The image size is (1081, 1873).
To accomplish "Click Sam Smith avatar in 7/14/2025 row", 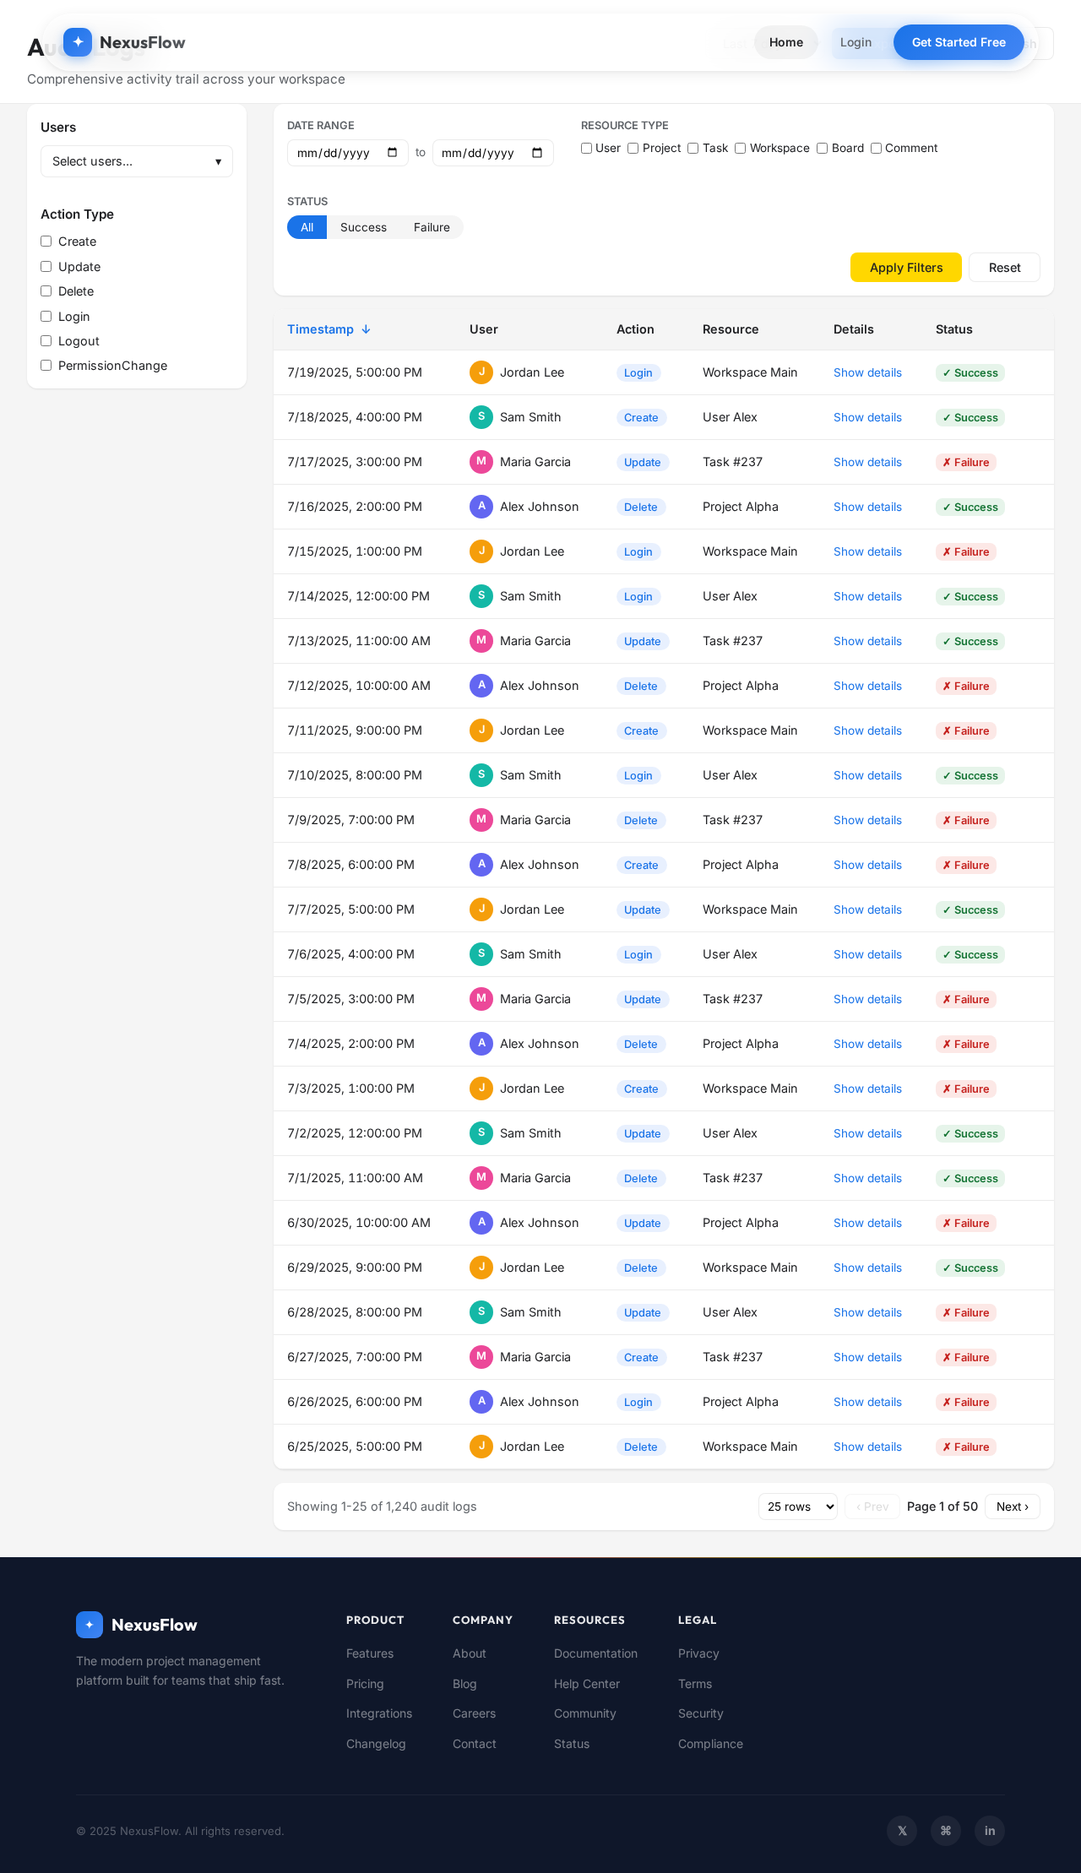I will [481, 596].
